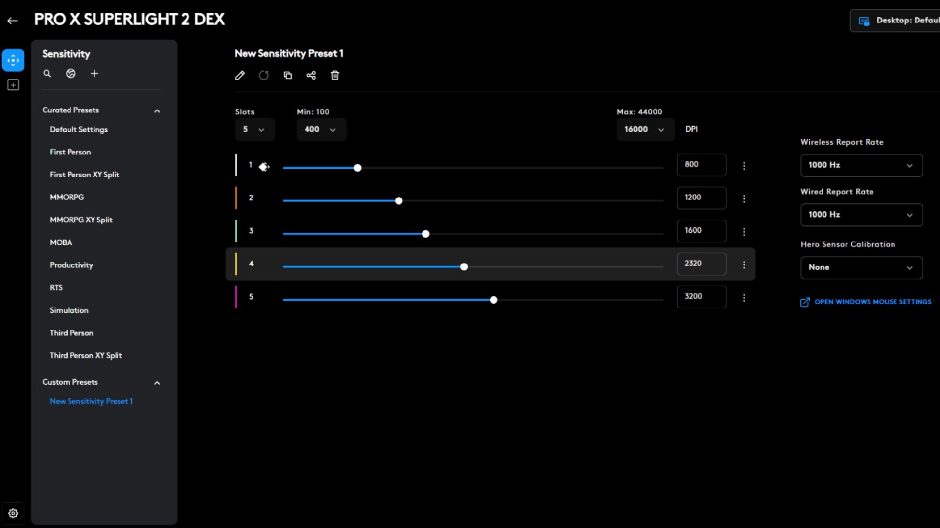The width and height of the screenshot is (940, 528).
Task: Select the MOBA preset
Action: tap(61, 242)
